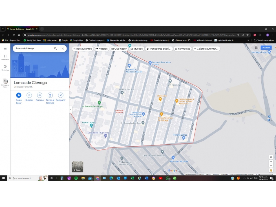276x207 pixels.
Task: Select the Street View pegman
Action: point(271,170)
